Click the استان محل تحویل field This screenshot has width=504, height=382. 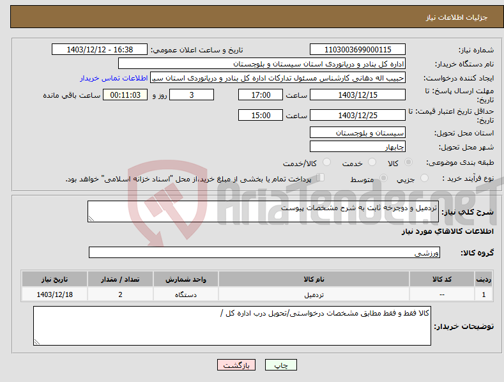coord(358,132)
